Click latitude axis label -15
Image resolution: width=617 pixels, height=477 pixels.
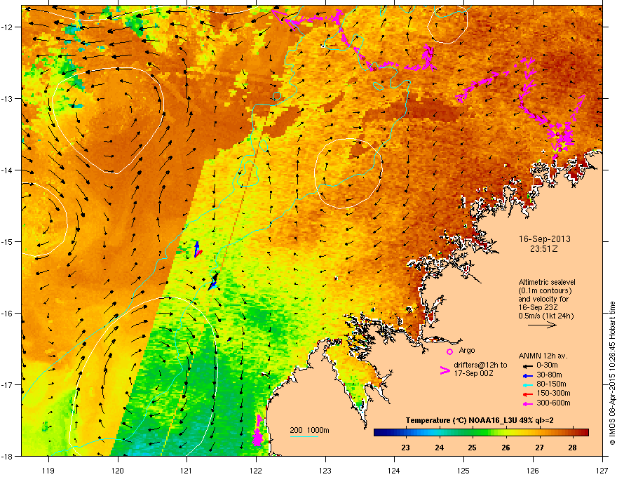point(7,241)
